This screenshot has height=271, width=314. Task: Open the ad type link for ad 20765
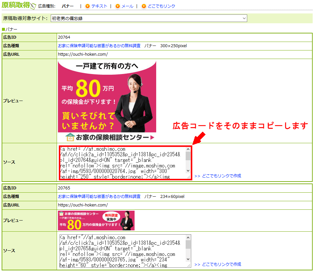[x=99, y=196]
